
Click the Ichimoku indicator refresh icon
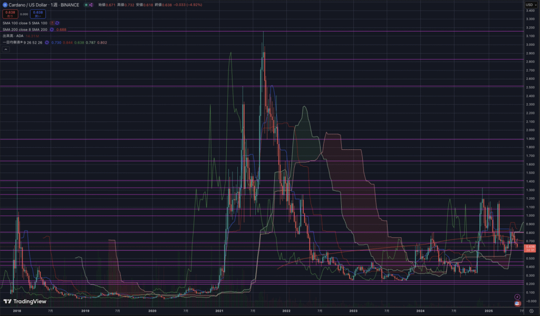point(47,42)
